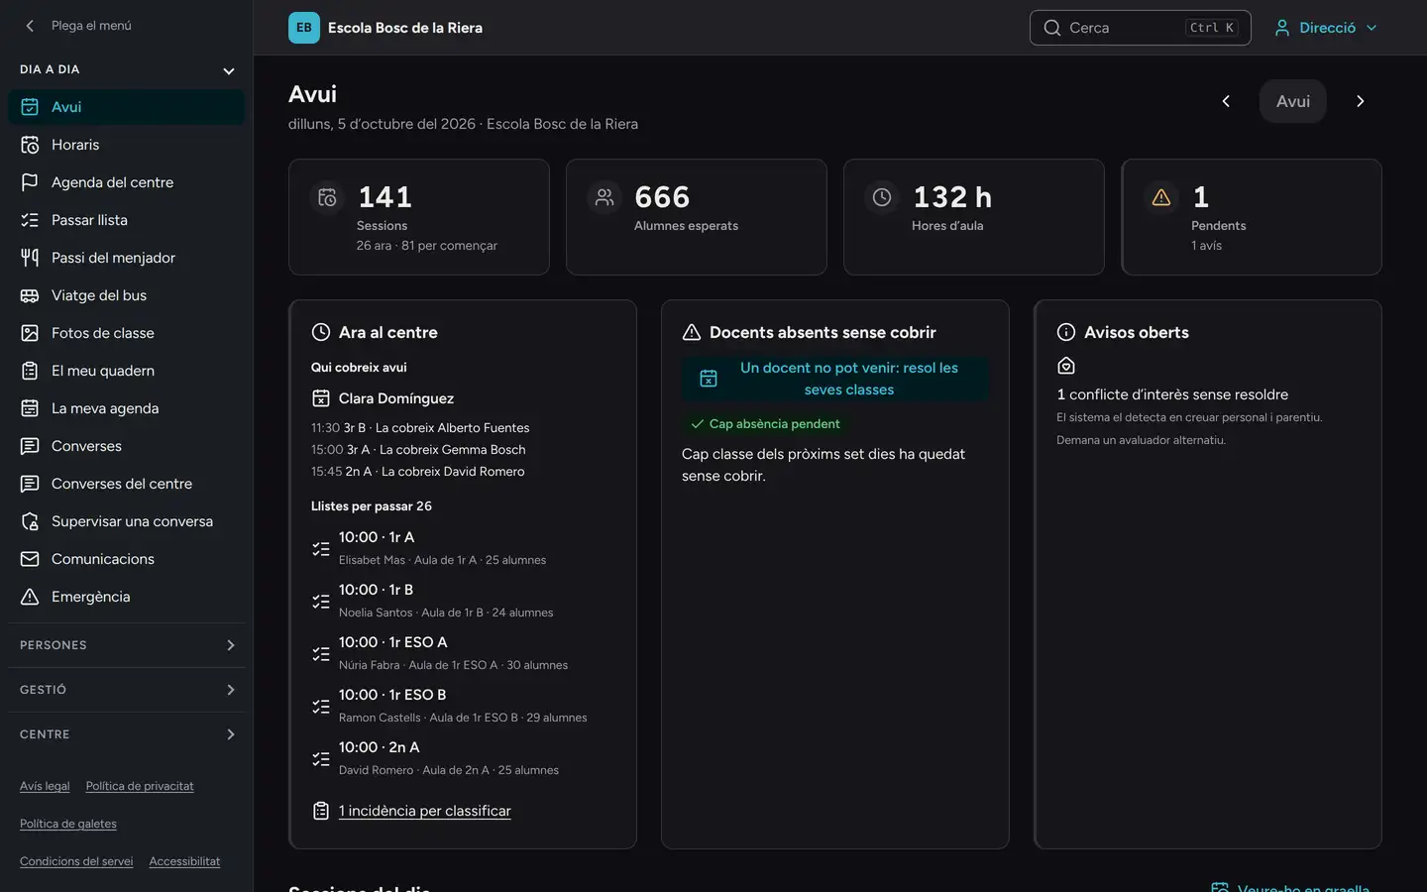Viewport: 1427px width, 892px height.
Task: Expand the GESTIÓ section
Action: pyautogui.click(x=127, y=690)
